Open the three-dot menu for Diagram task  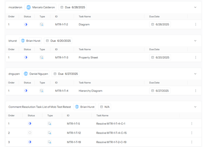click(195, 24)
